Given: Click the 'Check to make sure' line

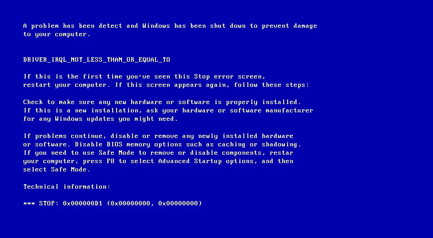Looking at the screenshot, I should pos(162,102).
